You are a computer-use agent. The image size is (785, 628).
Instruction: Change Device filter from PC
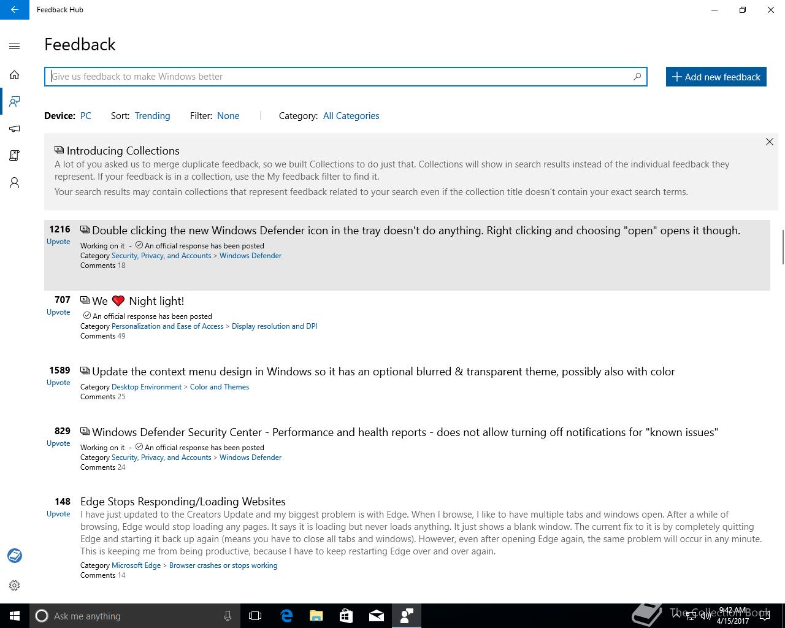pos(86,116)
